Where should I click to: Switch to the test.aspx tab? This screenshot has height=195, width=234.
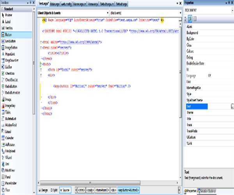tap(44, 4)
